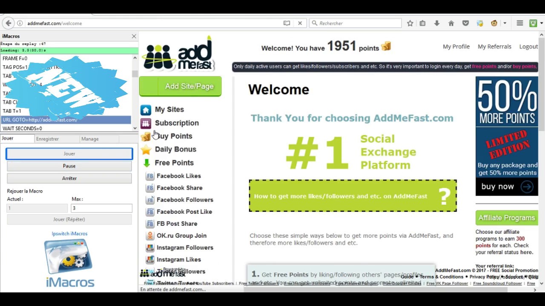Click the Max repeat count field
Viewport: 545px width, 306px height.
[x=102, y=208]
